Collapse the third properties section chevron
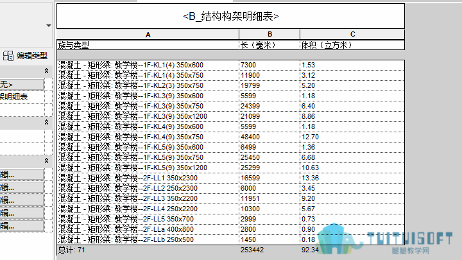The image size is (462, 260). click(x=46, y=160)
